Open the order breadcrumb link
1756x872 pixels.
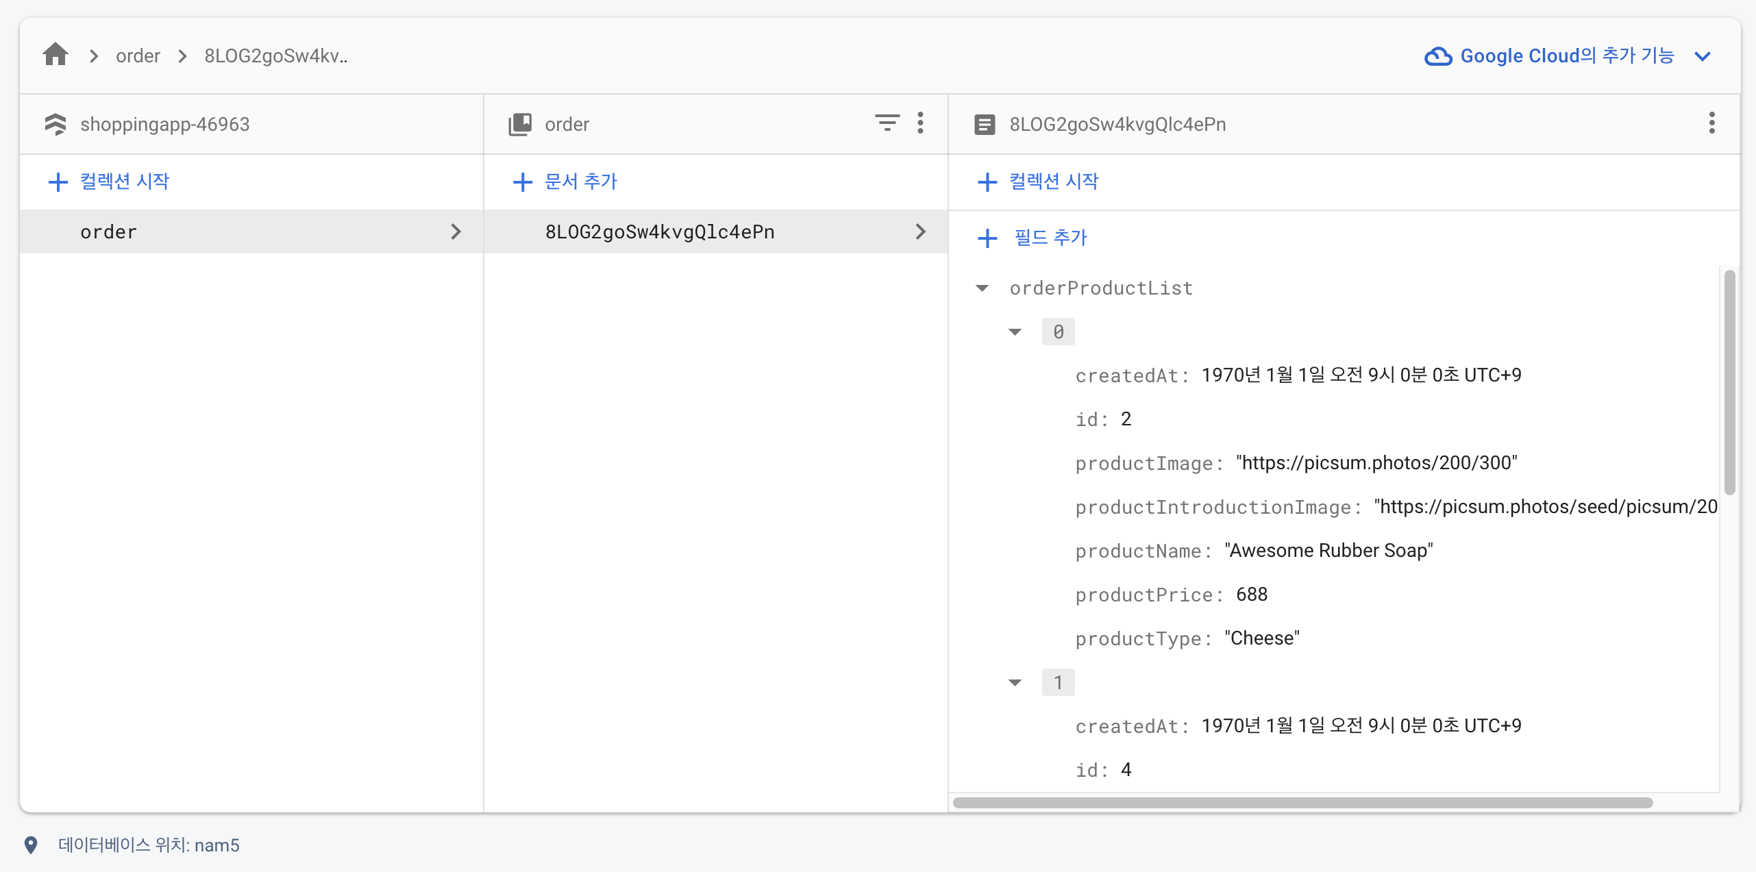click(138, 55)
